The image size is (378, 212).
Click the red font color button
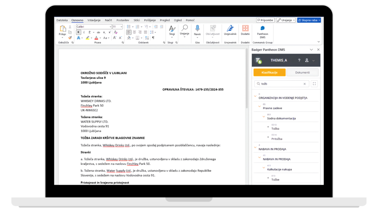point(96,38)
